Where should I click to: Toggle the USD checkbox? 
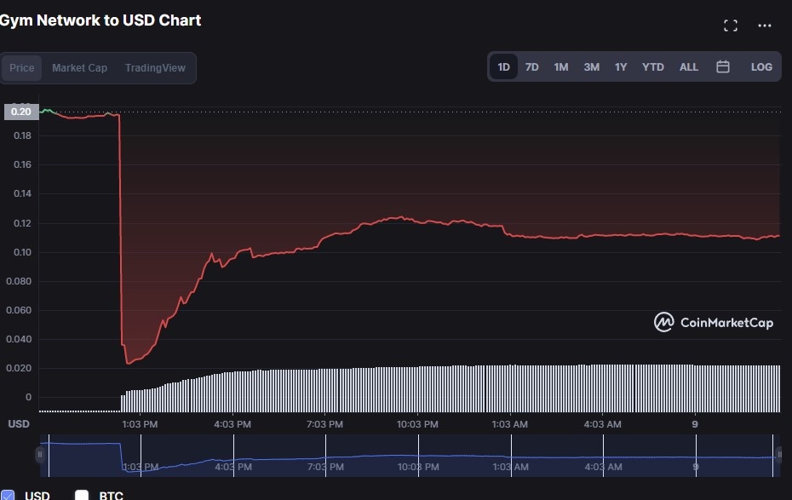pyautogui.click(x=8, y=496)
